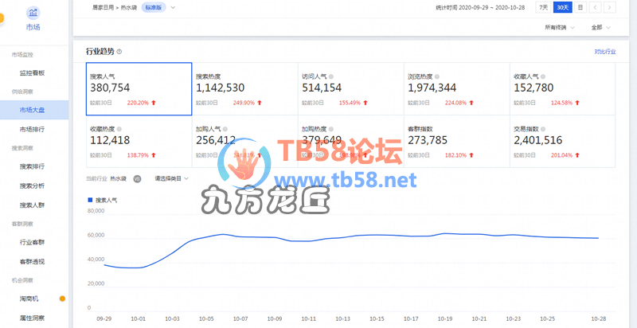The height and width of the screenshot is (328, 637).
Task: Switch to 7天 time range
Action: tap(543, 7)
